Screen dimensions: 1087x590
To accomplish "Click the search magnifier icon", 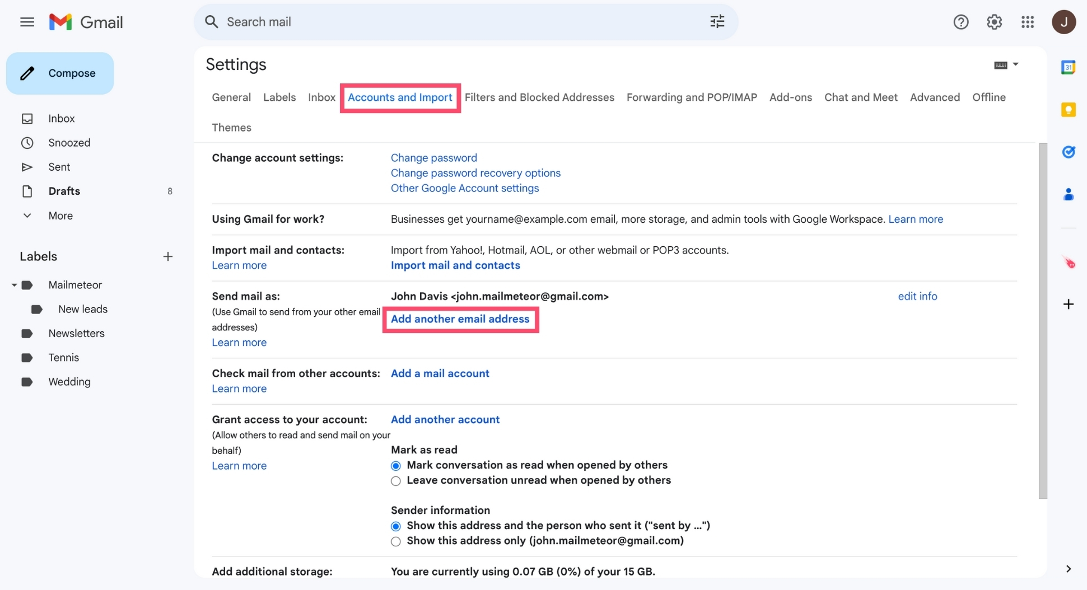I will click(x=211, y=22).
